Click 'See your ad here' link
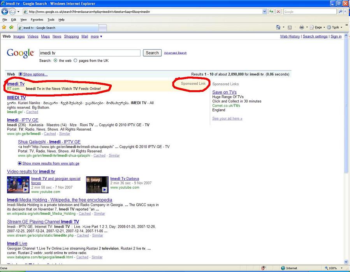This screenshot has width=350, height=272. tap(227, 118)
